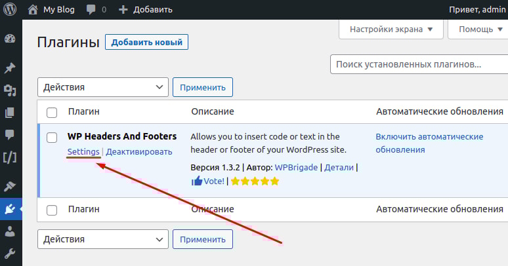Open the Pages sidebar icon

10,113
